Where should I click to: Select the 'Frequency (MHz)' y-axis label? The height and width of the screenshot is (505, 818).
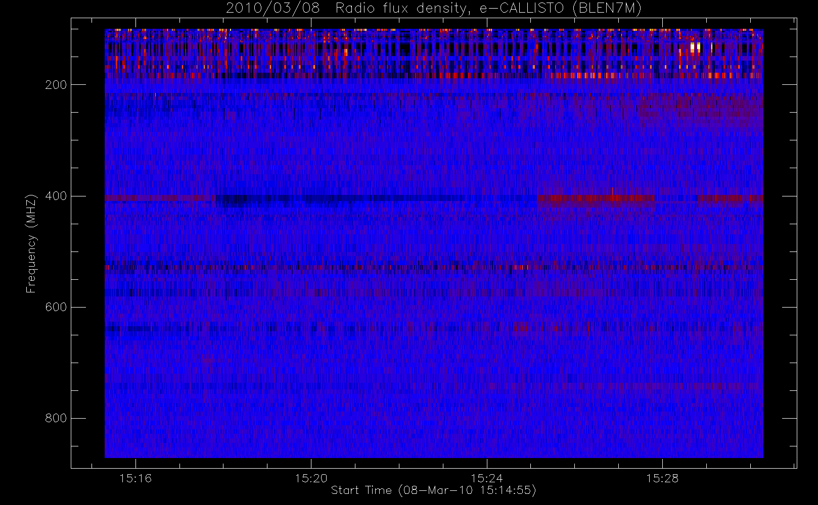pos(31,243)
